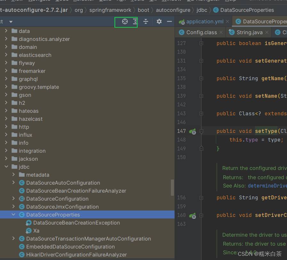Collapse the jdbc folder
Image resolution: width=287 pixels, height=260 pixels.
(6, 167)
